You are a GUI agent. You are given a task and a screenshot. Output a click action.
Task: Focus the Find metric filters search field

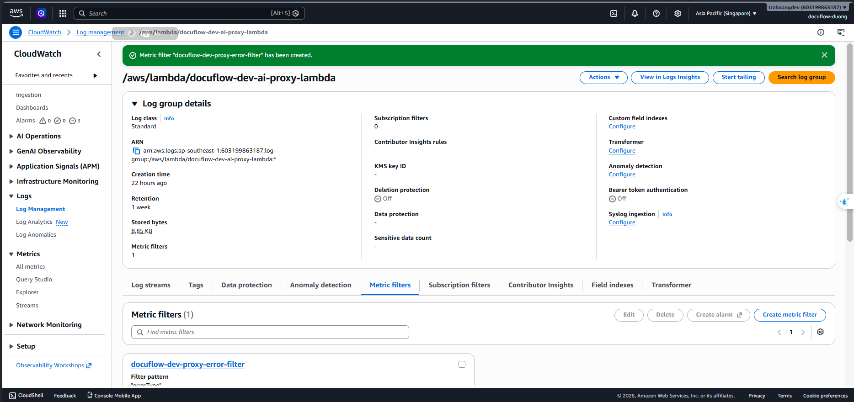click(x=270, y=332)
